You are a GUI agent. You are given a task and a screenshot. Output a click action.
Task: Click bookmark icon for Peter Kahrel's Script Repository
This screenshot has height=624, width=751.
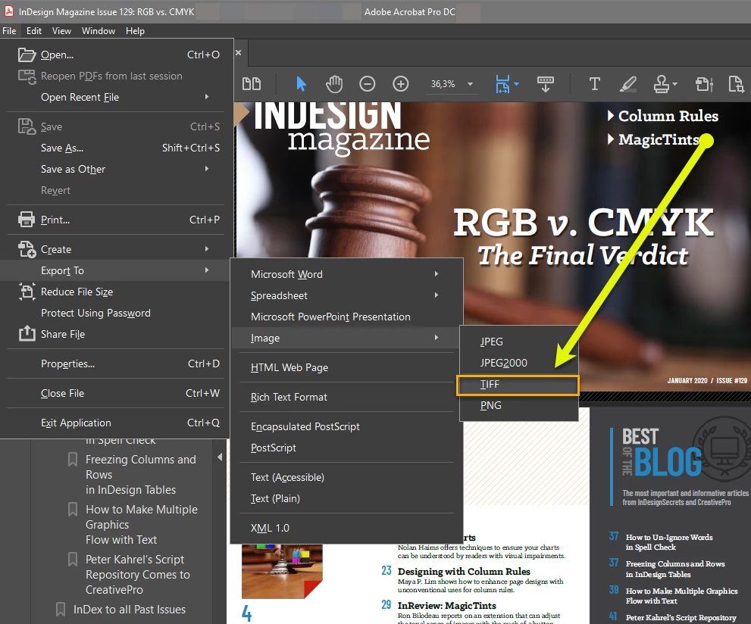[x=73, y=559]
